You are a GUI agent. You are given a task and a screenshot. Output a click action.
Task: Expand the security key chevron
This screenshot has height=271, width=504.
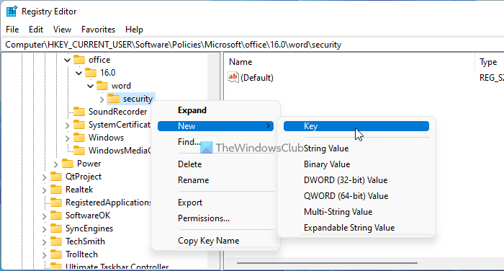pos(102,99)
